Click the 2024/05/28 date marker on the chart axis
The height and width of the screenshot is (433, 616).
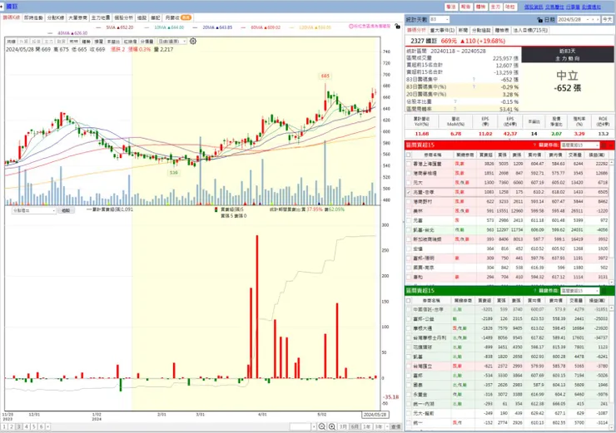click(375, 415)
